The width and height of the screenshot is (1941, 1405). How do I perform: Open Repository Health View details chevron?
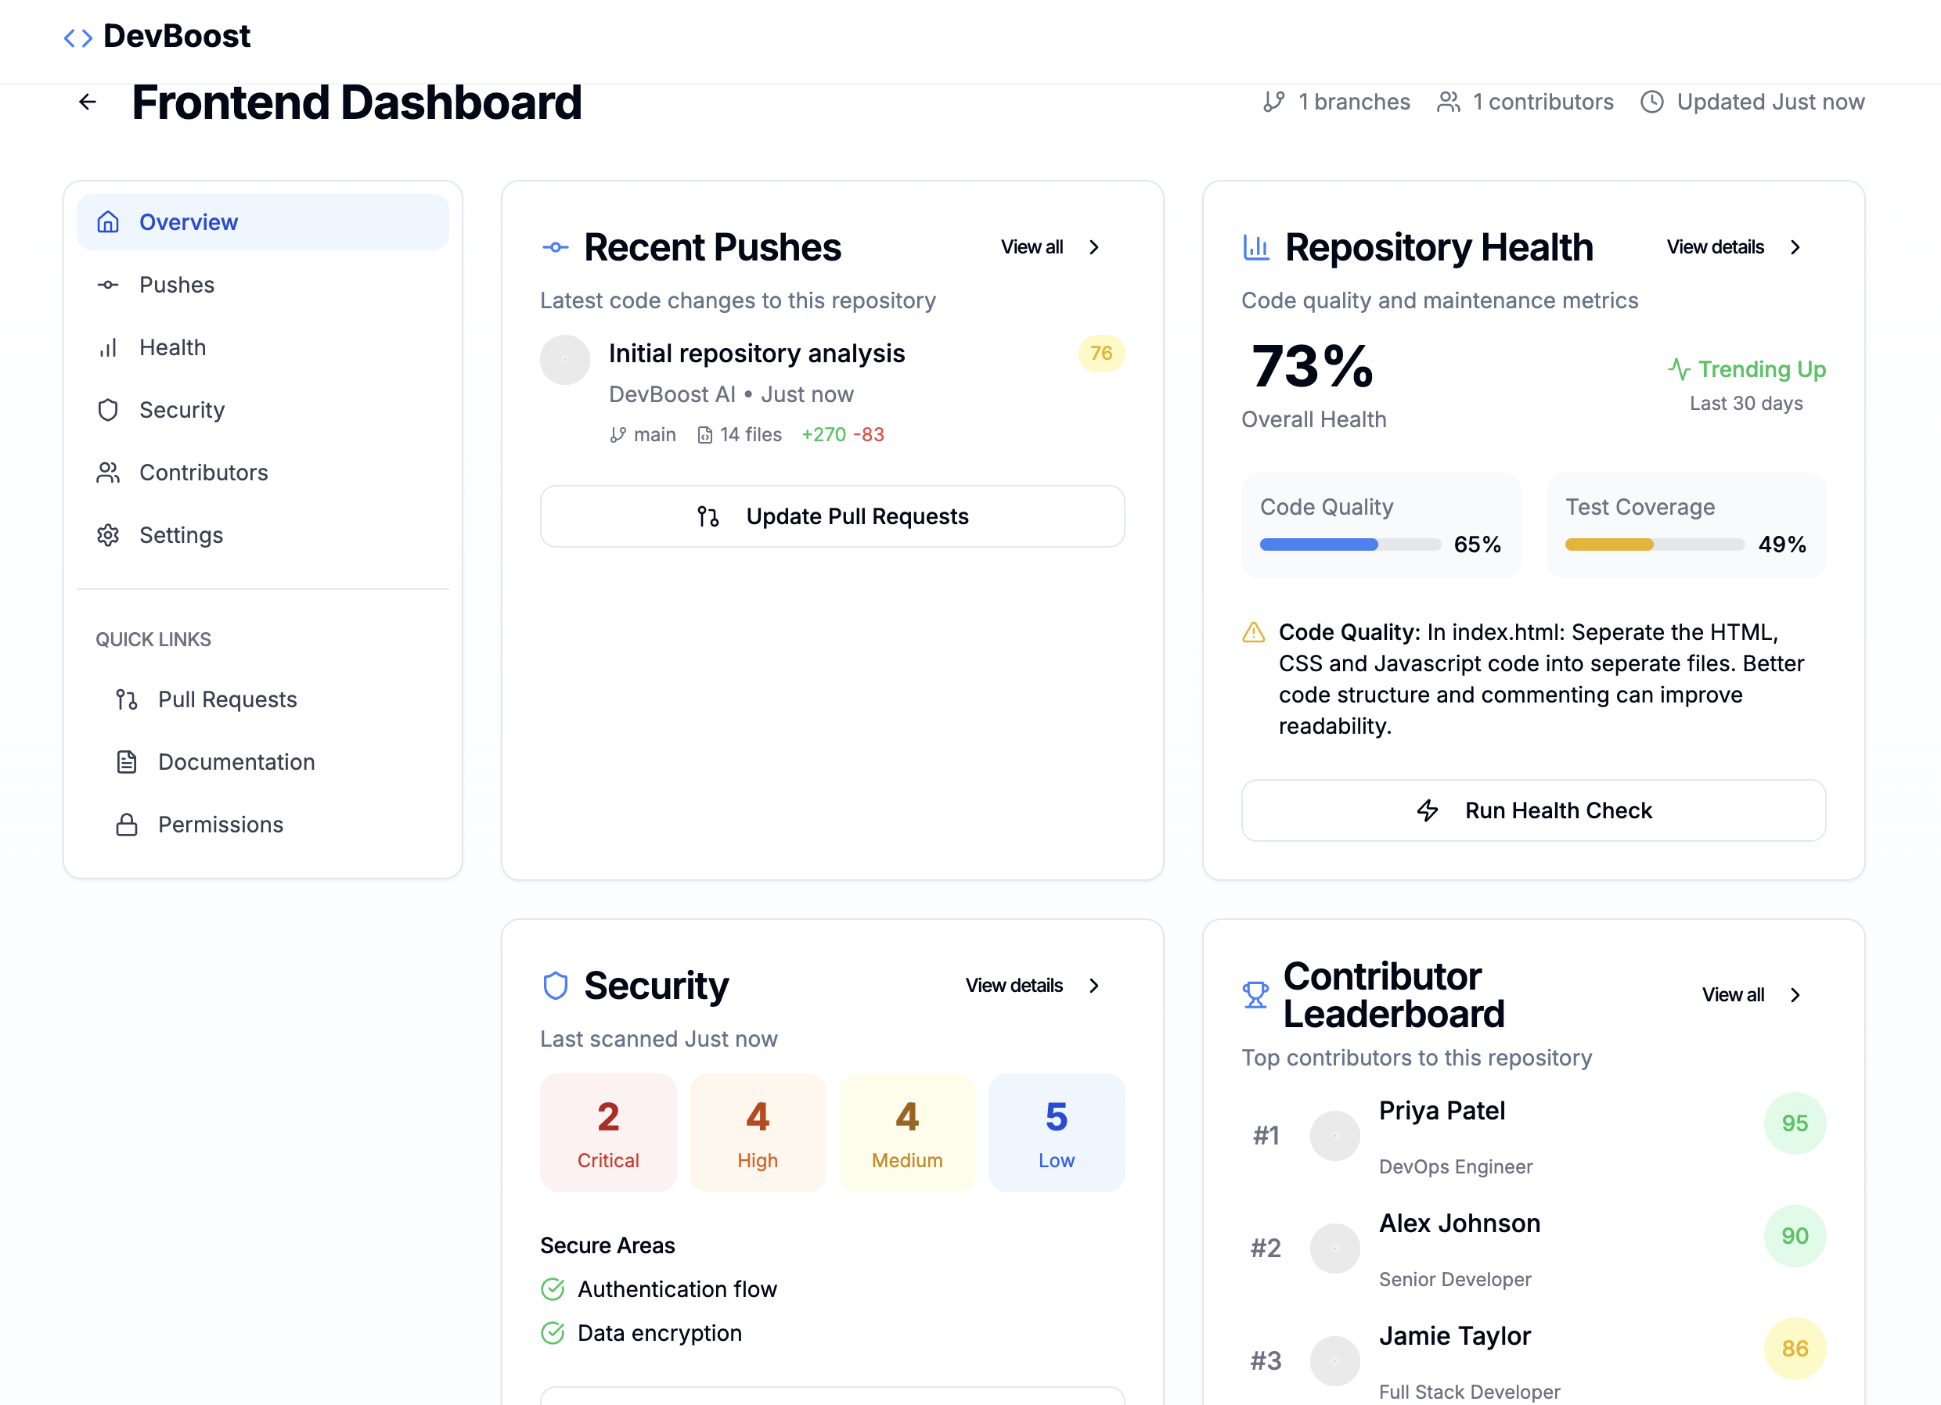[1795, 247]
